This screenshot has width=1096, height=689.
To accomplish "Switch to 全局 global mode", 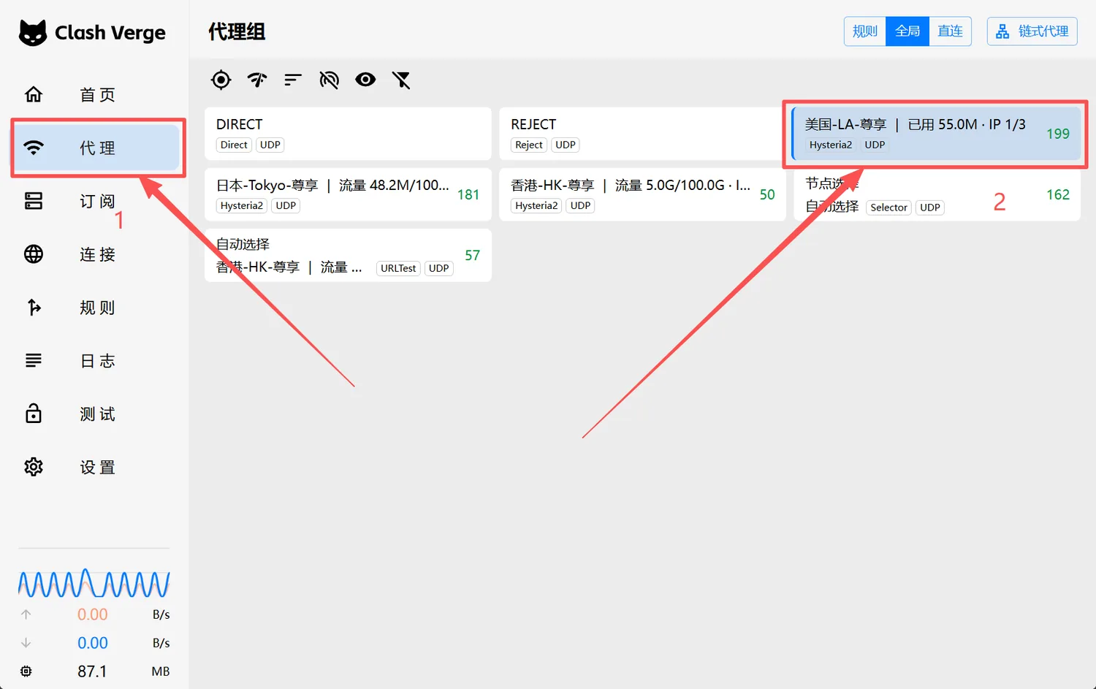I will 907,31.
